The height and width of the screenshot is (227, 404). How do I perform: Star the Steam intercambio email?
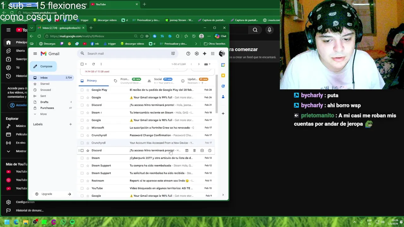point(88,113)
